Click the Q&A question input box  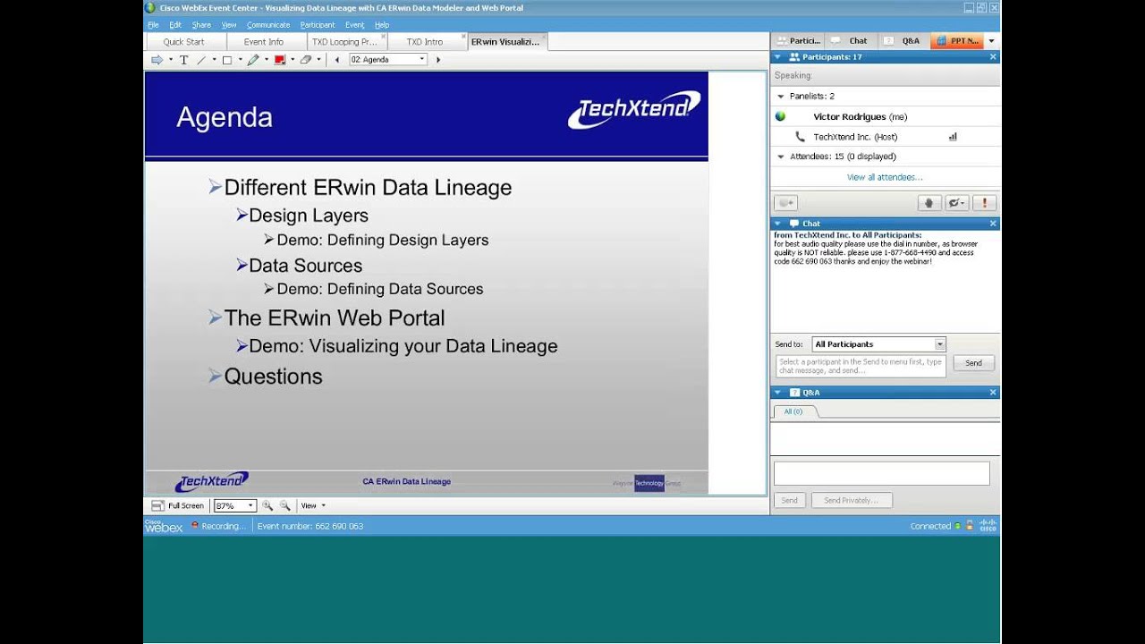pos(881,473)
